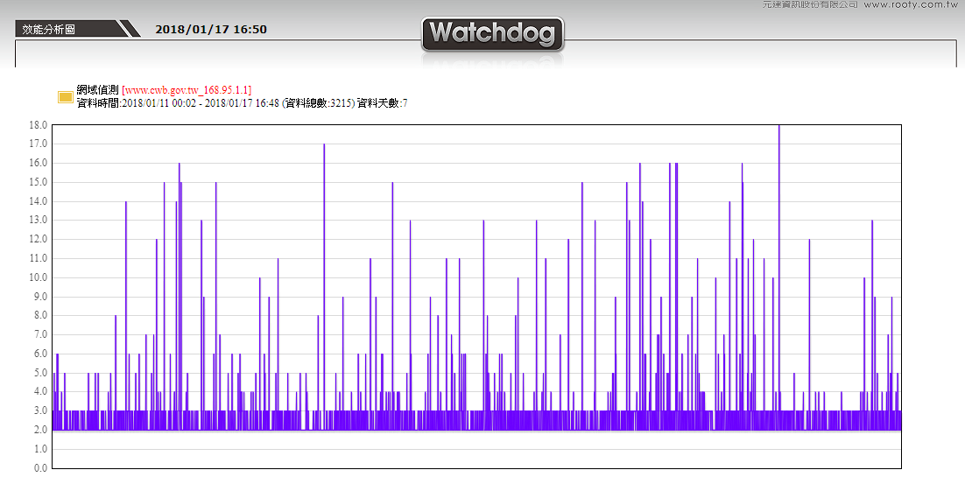This screenshot has width=965, height=484.
Task: Click the 2018/01/17 16:50 timestamp
Action: coord(211,29)
